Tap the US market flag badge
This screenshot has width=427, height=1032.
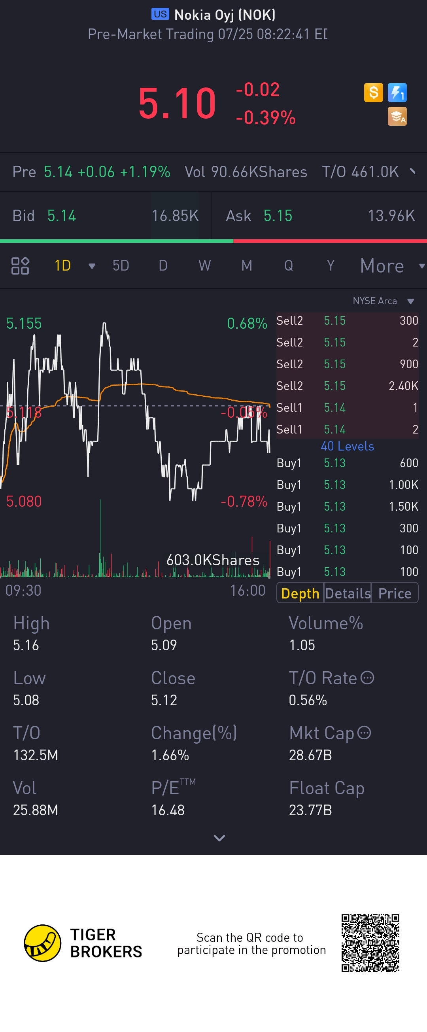pyautogui.click(x=160, y=14)
